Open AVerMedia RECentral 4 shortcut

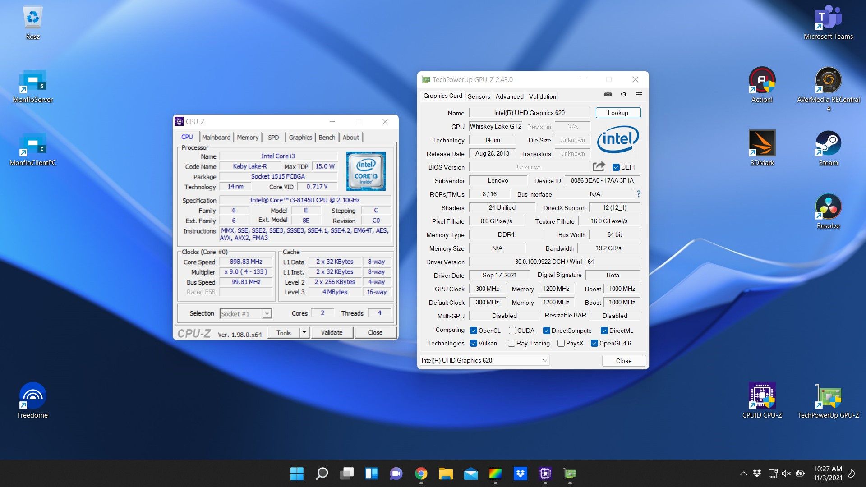coord(828,89)
